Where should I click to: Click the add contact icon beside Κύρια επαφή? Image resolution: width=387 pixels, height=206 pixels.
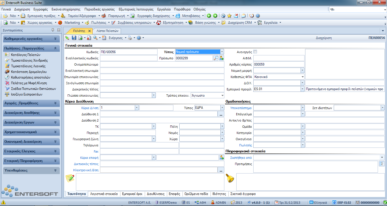tap(222, 157)
